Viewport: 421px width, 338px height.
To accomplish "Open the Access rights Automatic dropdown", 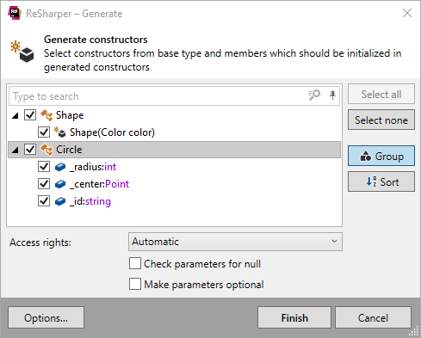I will (235, 242).
